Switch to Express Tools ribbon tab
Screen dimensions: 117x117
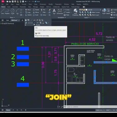[x=65, y=7]
